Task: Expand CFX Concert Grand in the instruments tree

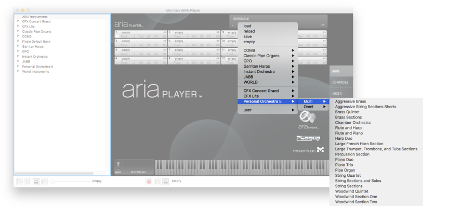Action: coord(18,21)
